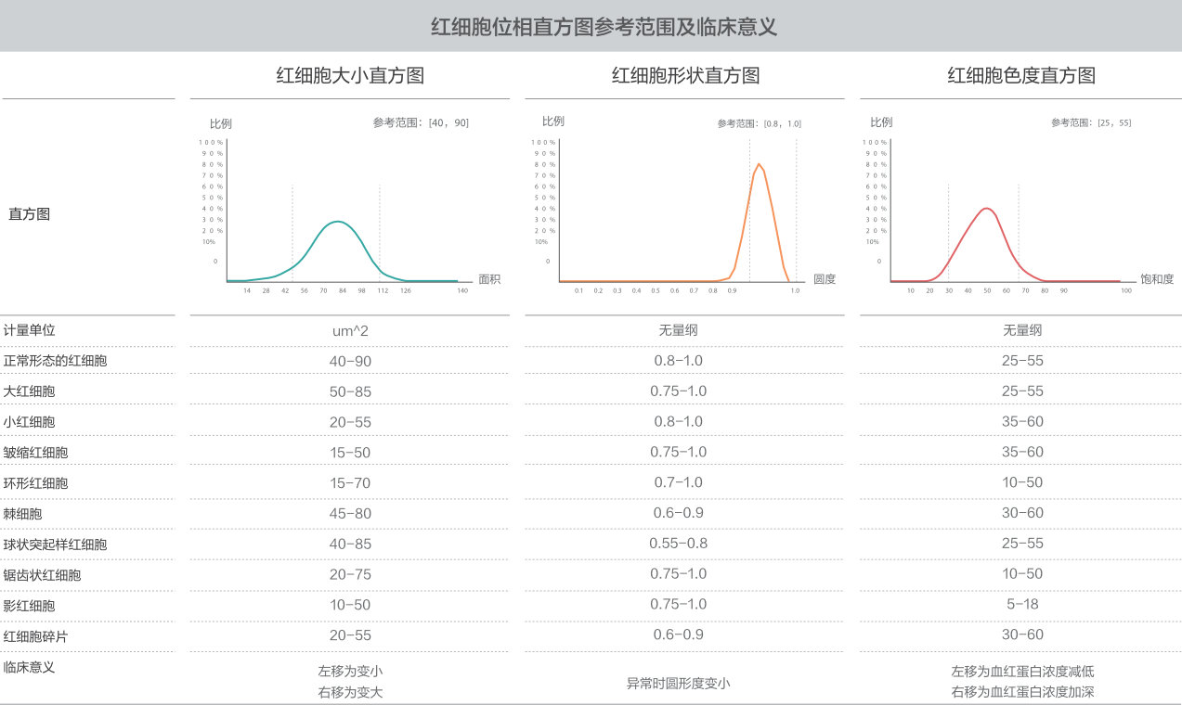
Task: Click the 异常时圆形度变小 clinical note
Action: click(x=678, y=685)
